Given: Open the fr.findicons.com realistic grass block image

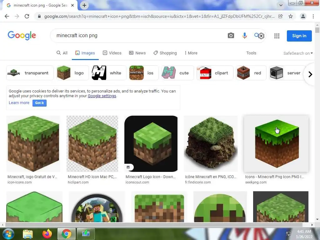Looking at the screenshot, I should (211, 144).
